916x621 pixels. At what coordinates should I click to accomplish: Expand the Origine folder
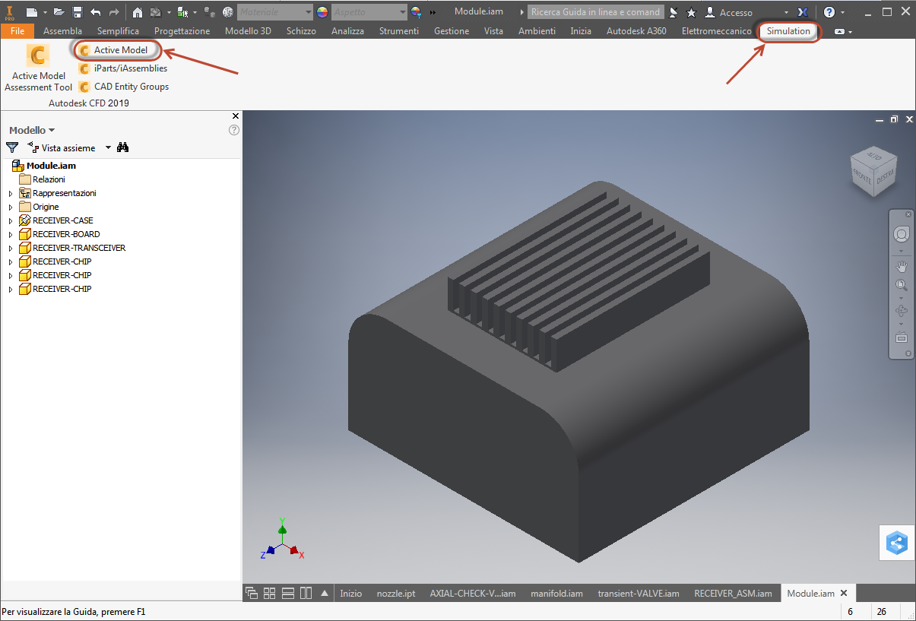tap(11, 207)
